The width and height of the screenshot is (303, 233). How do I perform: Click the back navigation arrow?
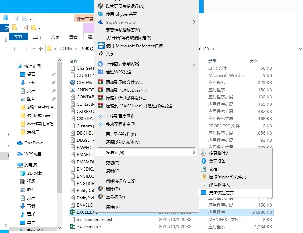[15, 49]
